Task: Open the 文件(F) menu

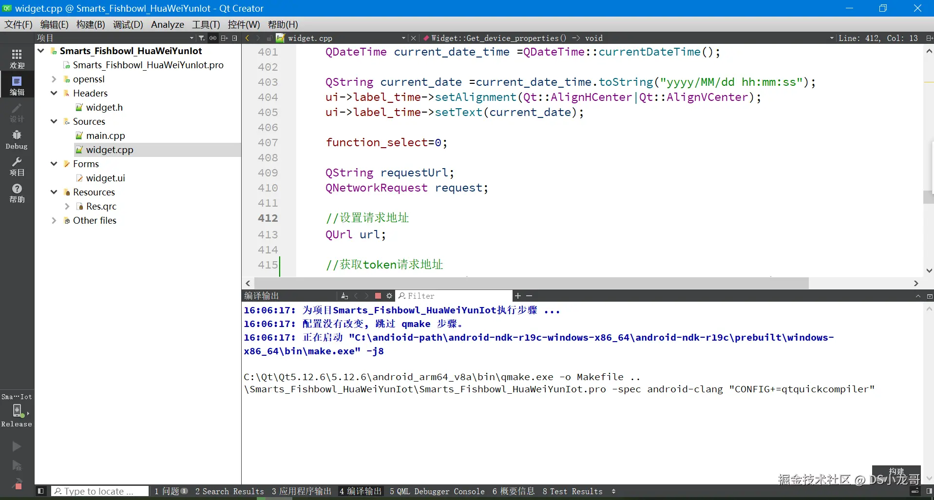Action: 19,24
